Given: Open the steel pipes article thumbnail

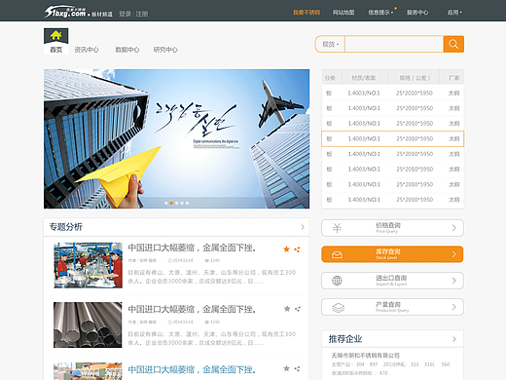Looking at the screenshot, I should pos(88,324).
